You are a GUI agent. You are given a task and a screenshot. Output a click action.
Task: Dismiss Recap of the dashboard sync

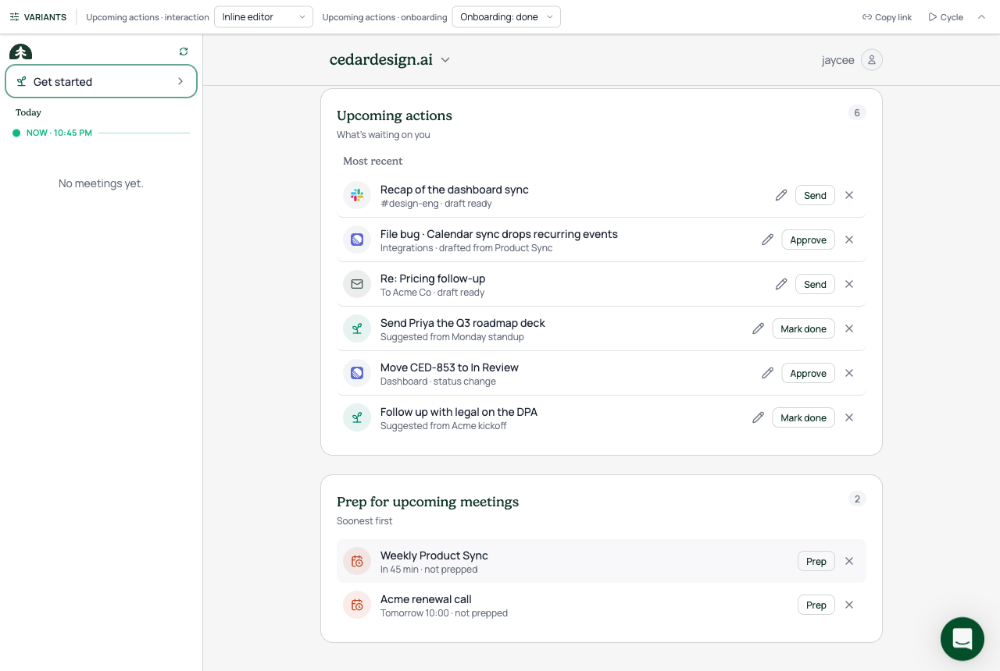coord(849,195)
